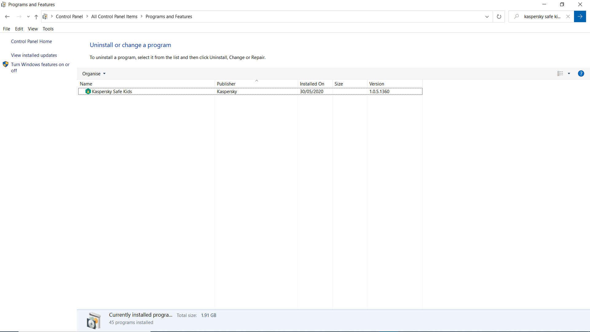
Task: Open recent locations dropdown arrow
Action: [x=28, y=17]
